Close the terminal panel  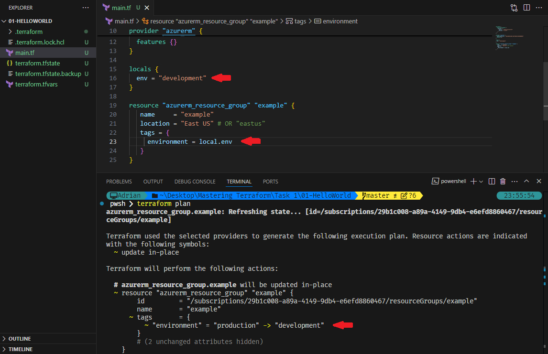point(539,181)
